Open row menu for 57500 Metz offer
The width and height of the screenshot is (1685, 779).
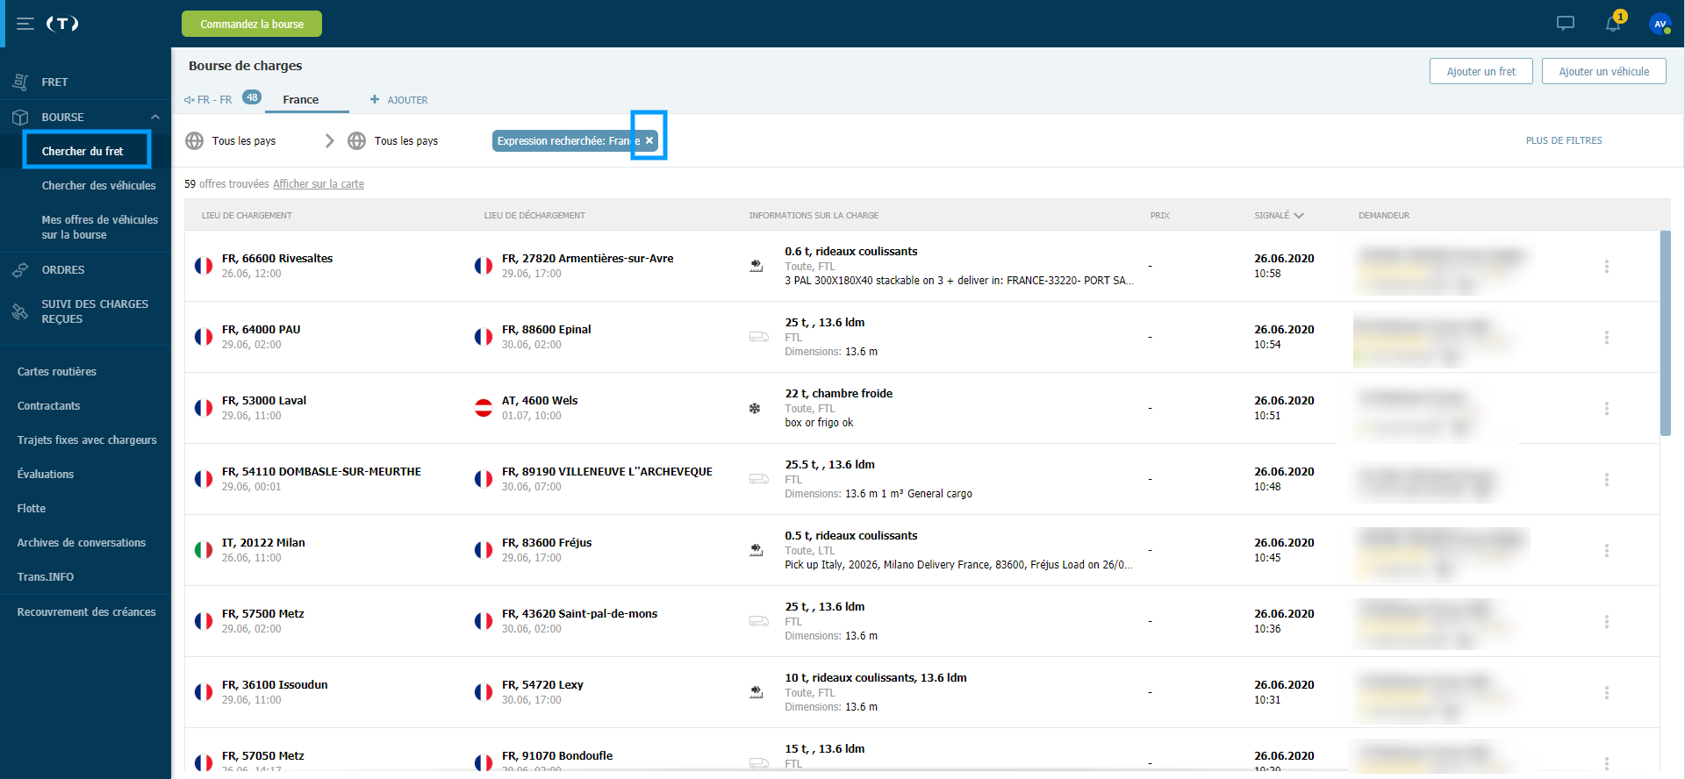click(x=1607, y=621)
